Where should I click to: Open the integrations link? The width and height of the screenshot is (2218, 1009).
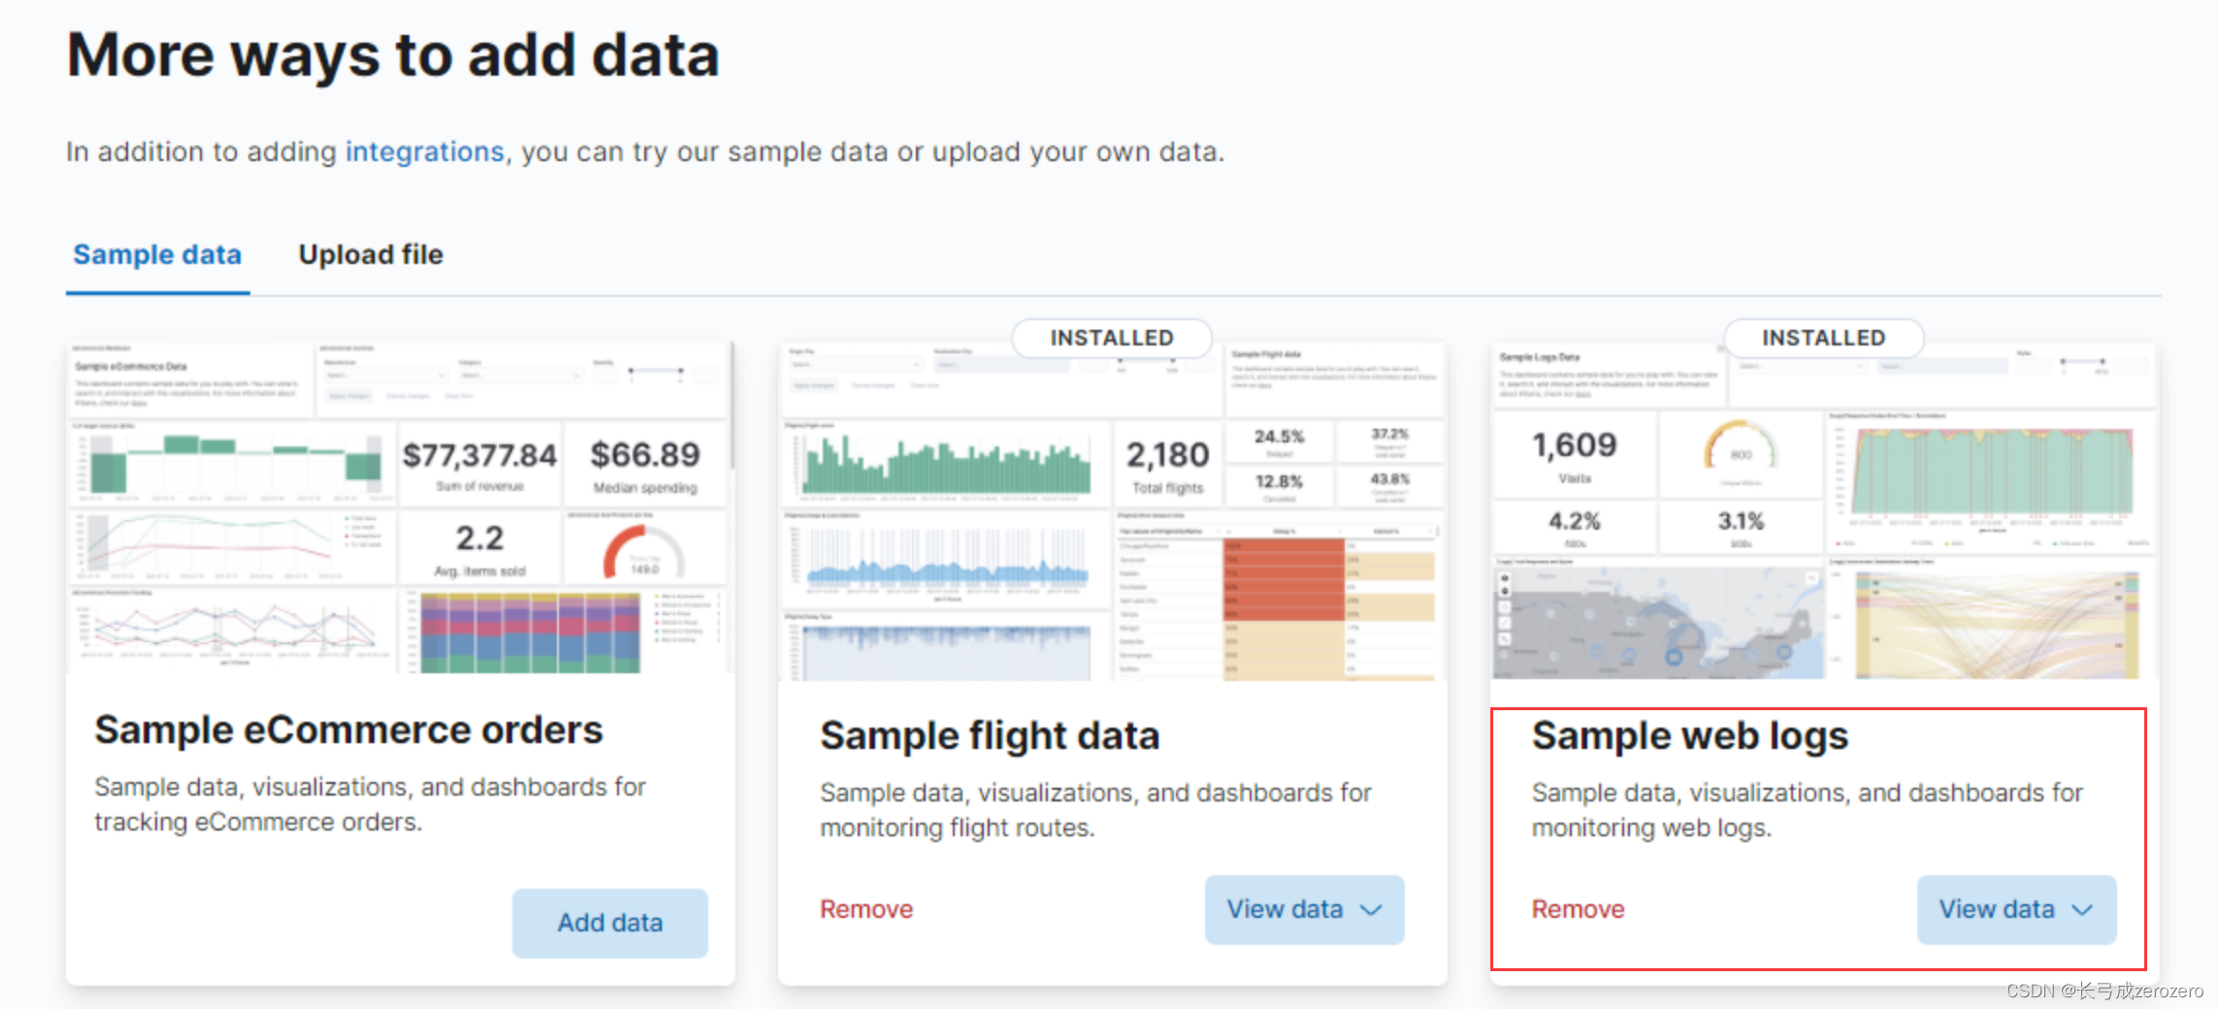click(424, 152)
